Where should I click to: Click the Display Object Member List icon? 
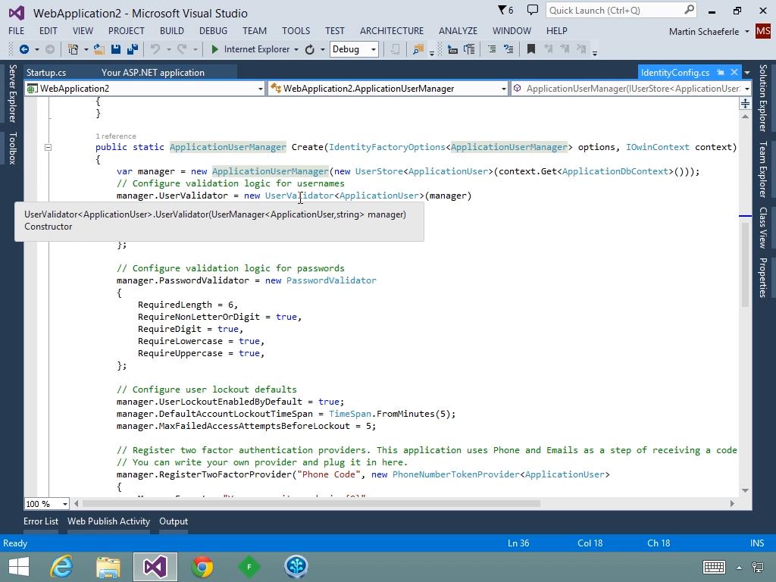[x=452, y=49]
